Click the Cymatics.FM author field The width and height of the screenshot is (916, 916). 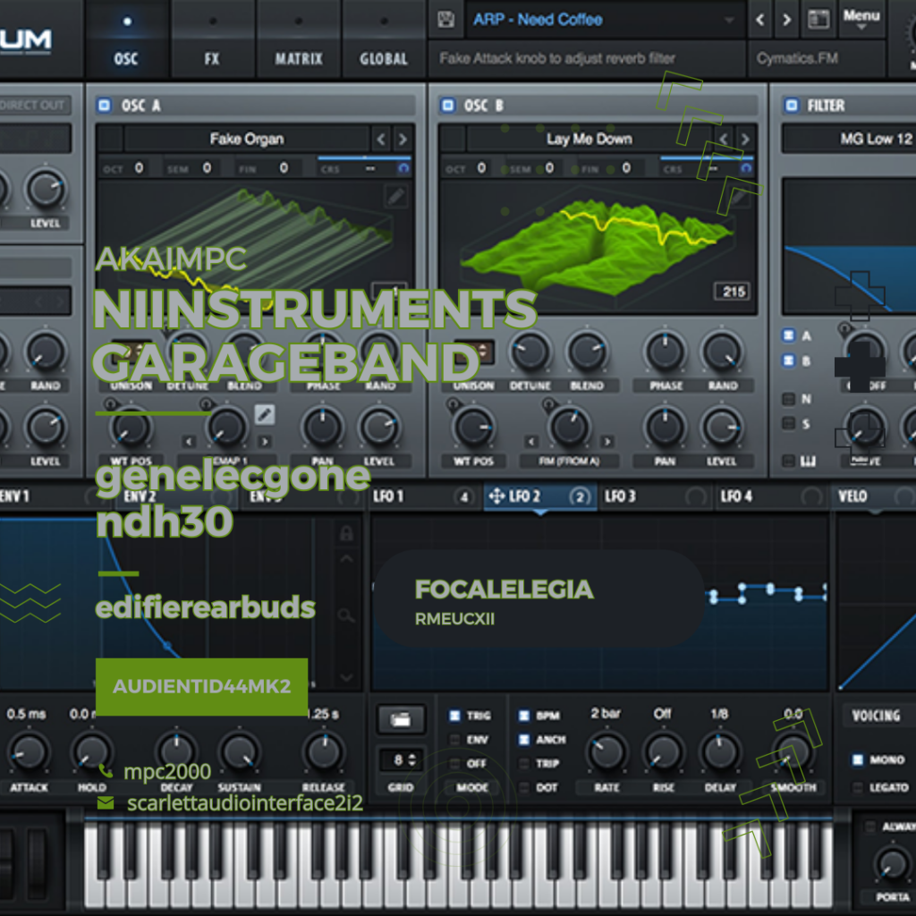(817, 58)
